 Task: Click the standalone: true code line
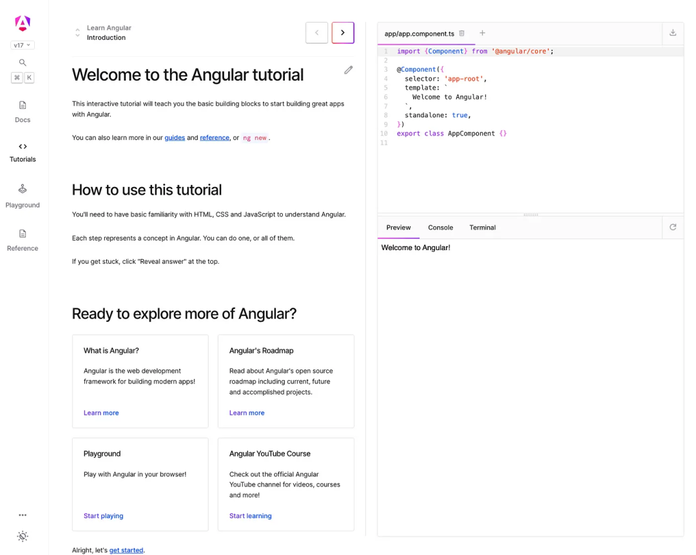[x=438, y=115]
